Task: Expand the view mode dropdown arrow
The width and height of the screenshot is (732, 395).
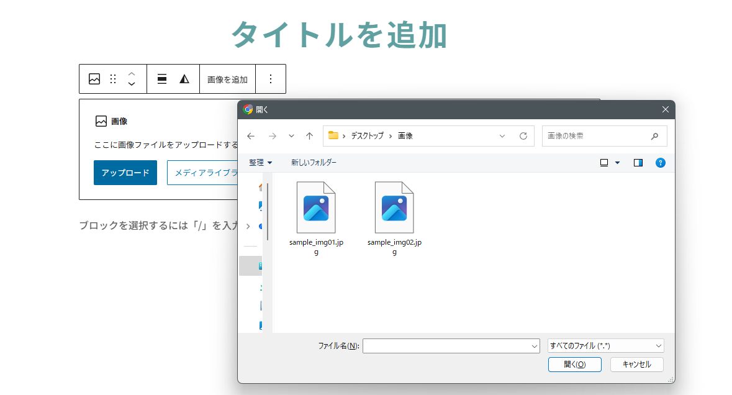Action: pyautogui.click(x=617, y=163)
